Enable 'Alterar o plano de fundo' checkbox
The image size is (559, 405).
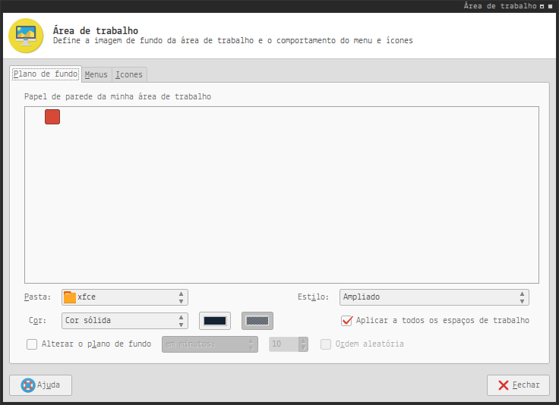[32, 344]
